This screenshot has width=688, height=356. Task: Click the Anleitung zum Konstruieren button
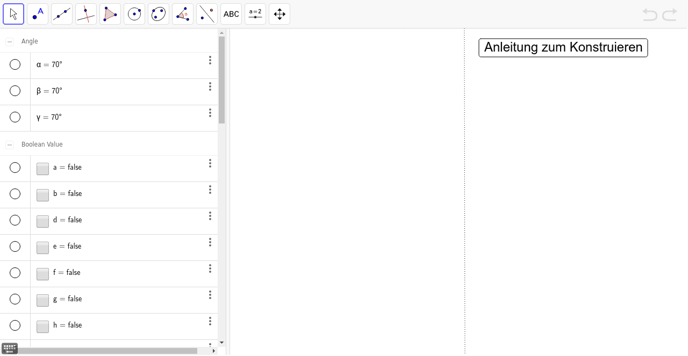click(x=563, y=47)
